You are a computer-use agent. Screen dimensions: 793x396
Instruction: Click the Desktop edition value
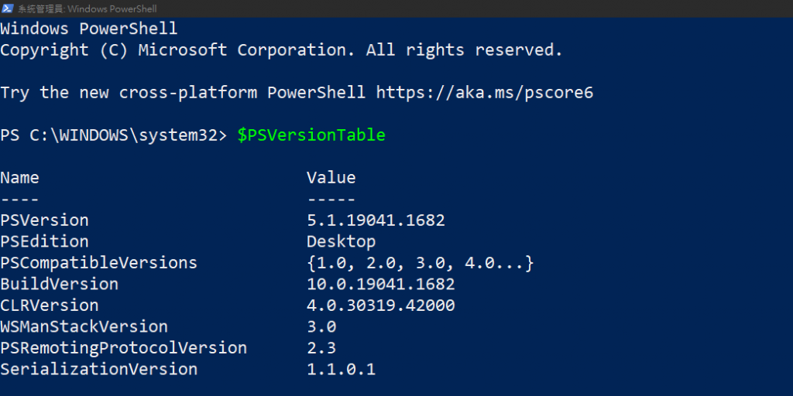click(342, 242)
